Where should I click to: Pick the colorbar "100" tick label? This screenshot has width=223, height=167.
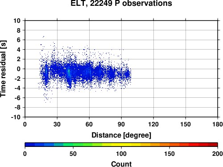click(x=121, y=154)
